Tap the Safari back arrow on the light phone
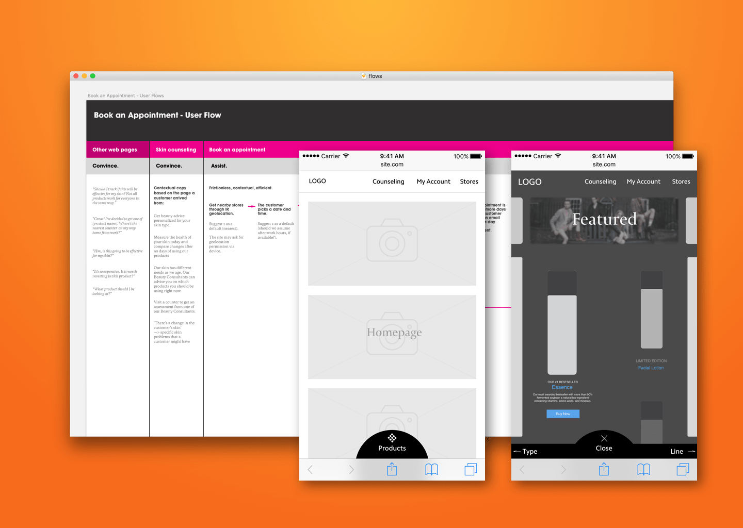The width and height of the screenshot is (743, 528). (310, 469)
